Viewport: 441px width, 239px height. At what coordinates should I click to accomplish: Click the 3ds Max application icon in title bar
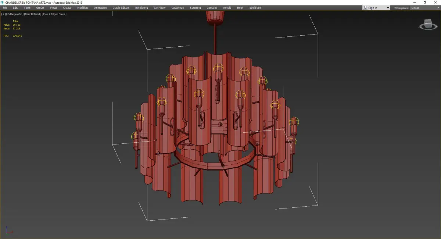coord(3,3)
